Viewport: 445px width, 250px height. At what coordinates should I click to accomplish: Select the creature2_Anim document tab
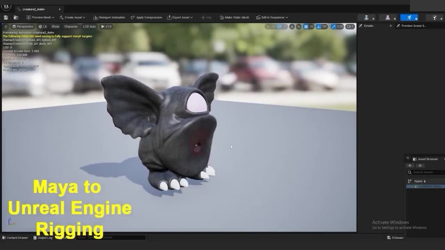33,9
